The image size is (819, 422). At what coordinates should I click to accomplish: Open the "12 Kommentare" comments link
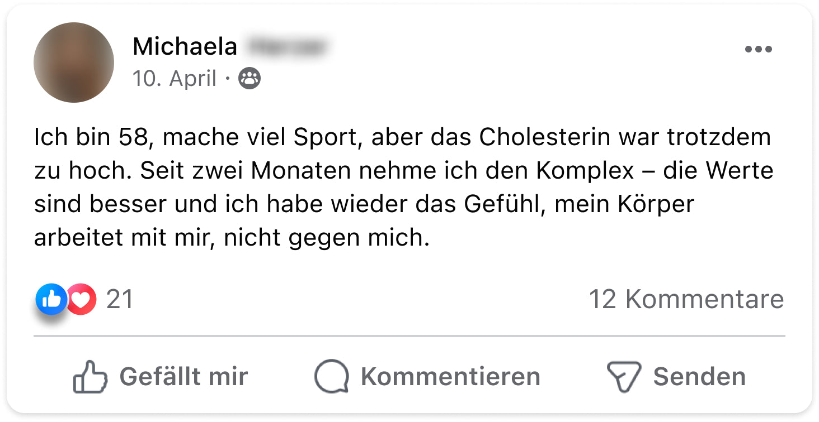(686, 300)
